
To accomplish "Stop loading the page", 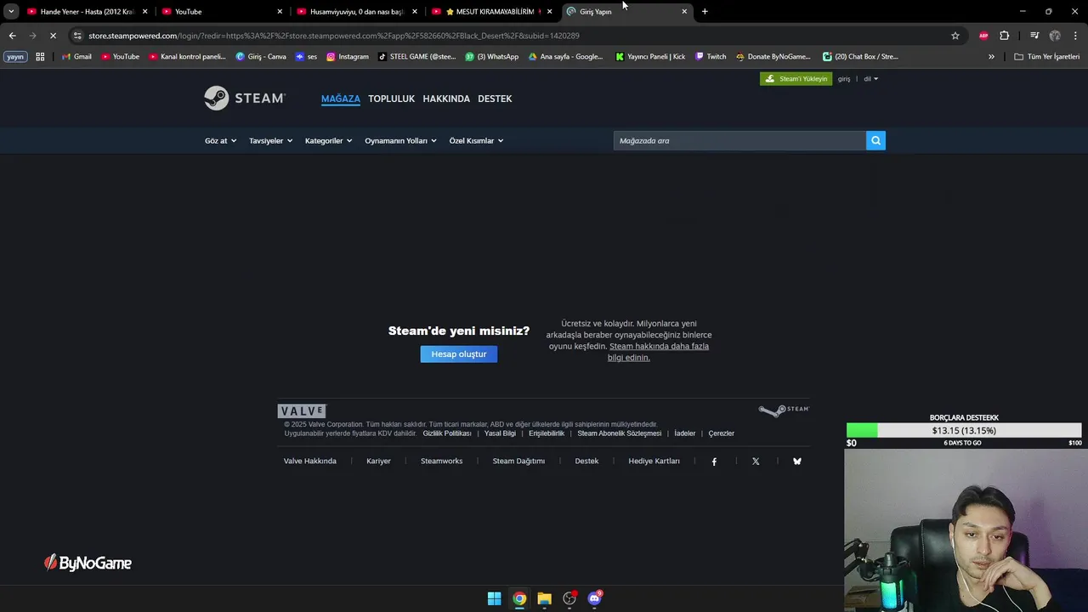I will (53, 36).
